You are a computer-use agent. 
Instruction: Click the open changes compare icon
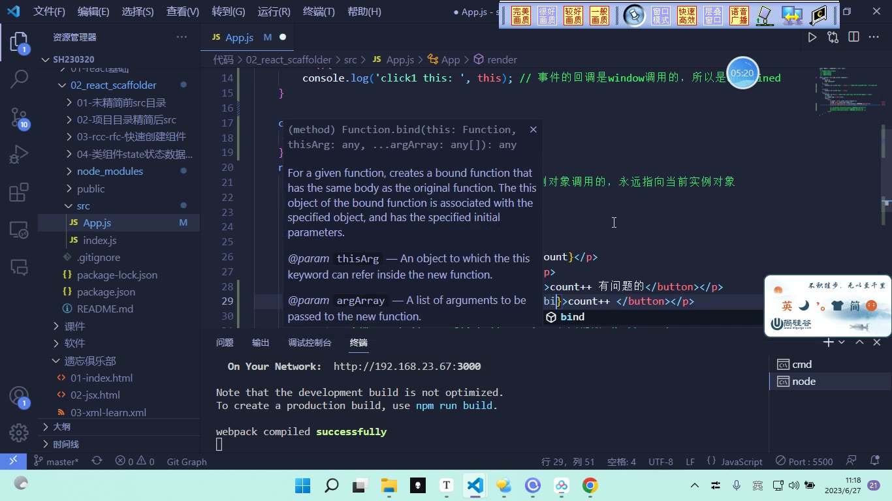click(833, 37)
